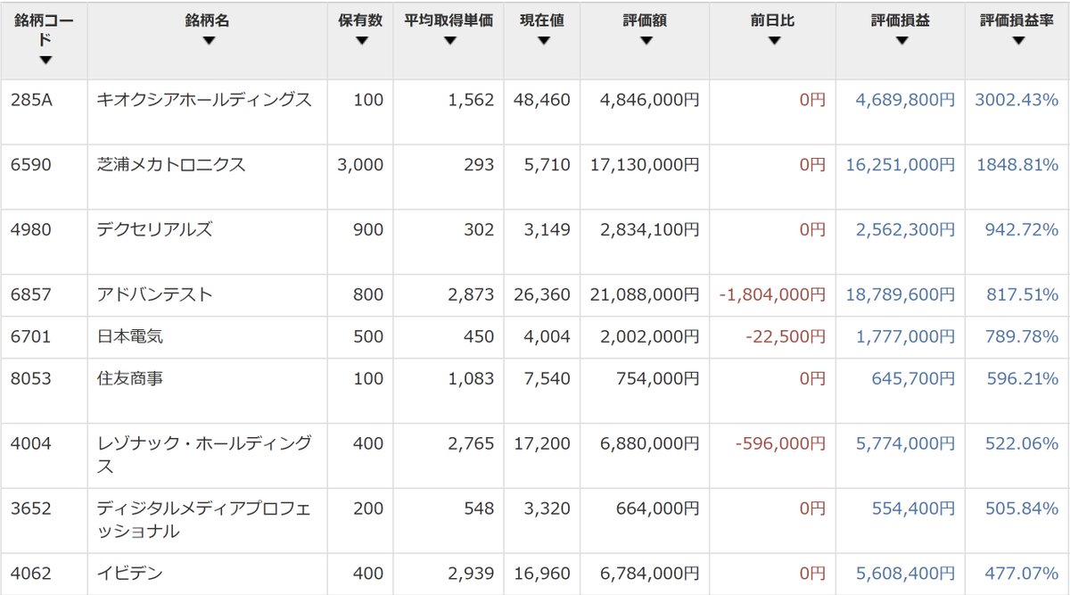Click stock code 4004

click(x=31, y=443)
